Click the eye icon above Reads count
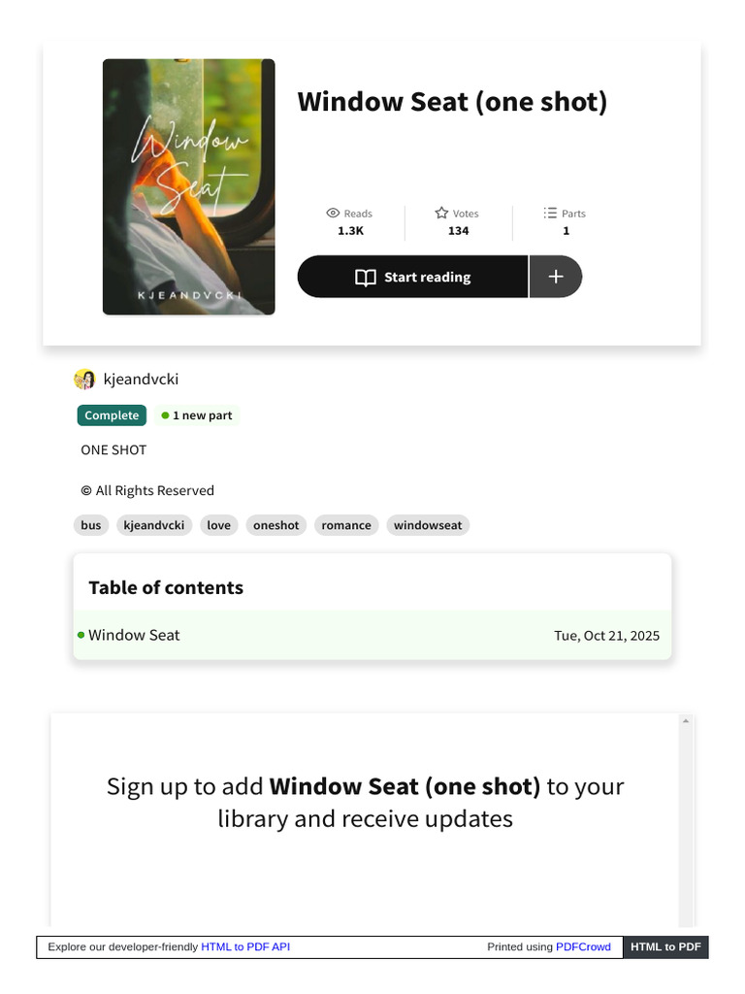The image size is (745, 994). (333, 213)
